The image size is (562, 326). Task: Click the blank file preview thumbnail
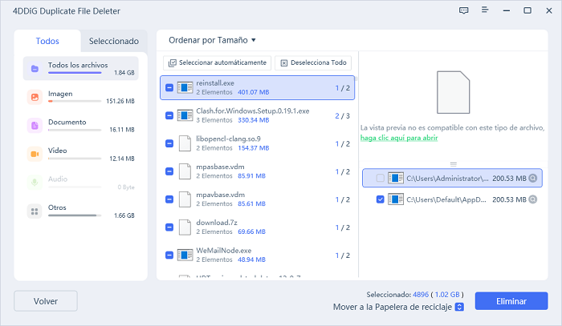pos(453,92)
